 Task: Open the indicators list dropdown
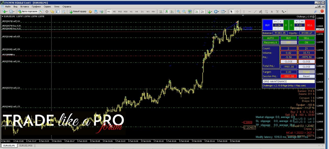210,11
